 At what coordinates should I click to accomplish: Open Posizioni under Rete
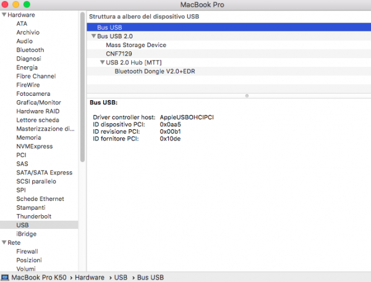(29, 260)
